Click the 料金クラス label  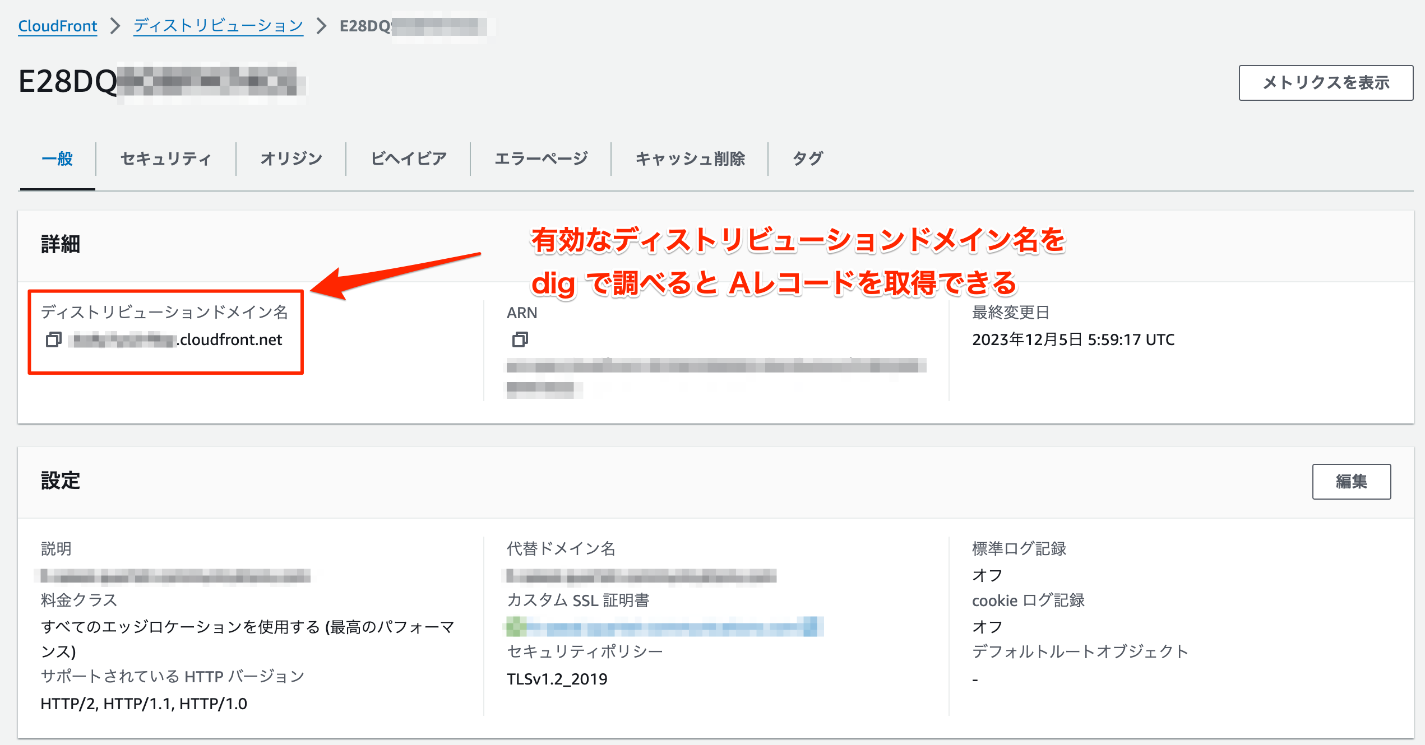click(79, 600)
